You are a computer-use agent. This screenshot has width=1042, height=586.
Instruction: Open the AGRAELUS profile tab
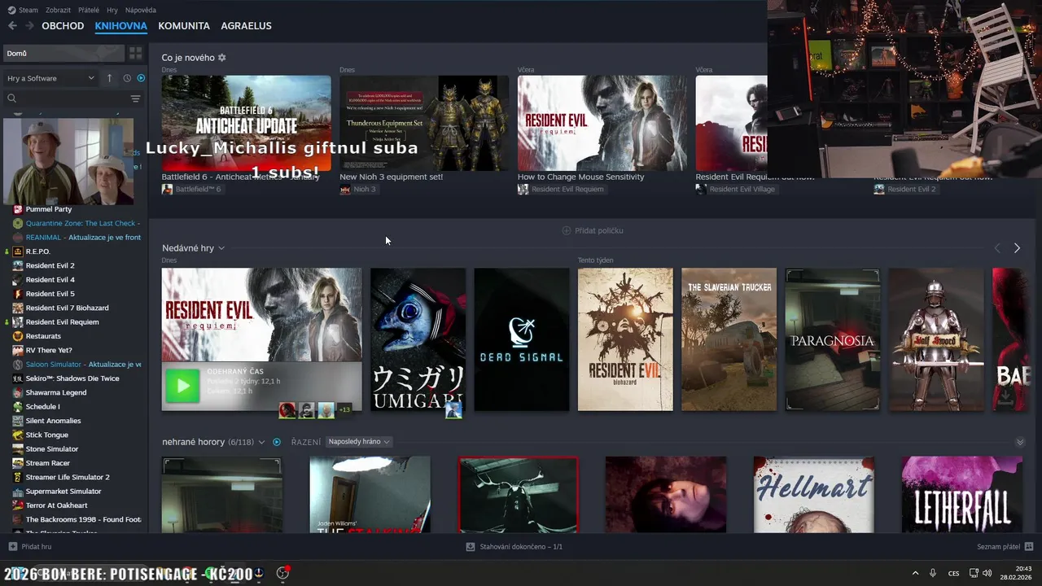(246, 26)
